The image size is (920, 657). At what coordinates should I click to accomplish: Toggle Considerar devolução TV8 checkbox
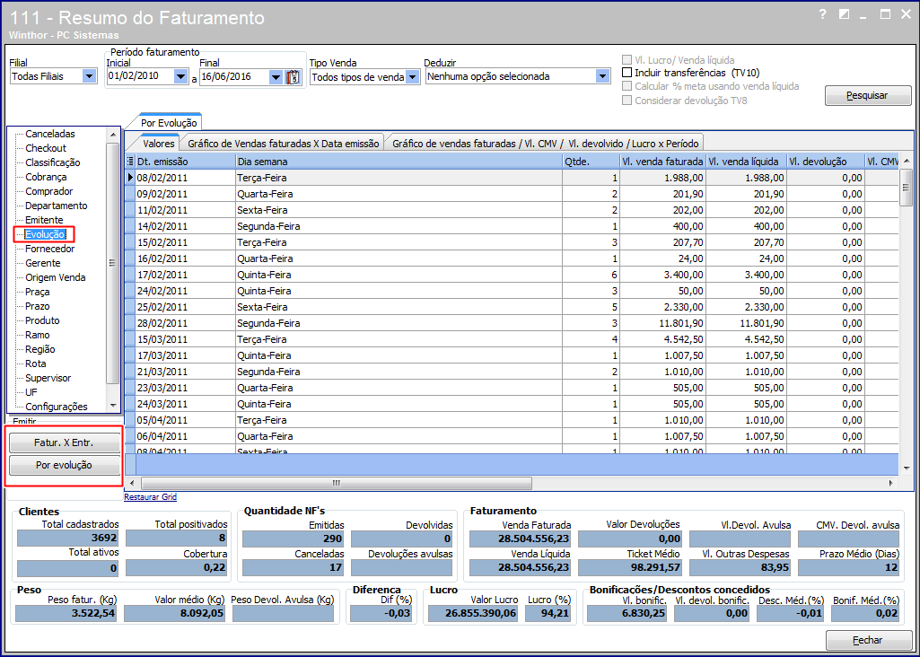click(x=627, y=101)
